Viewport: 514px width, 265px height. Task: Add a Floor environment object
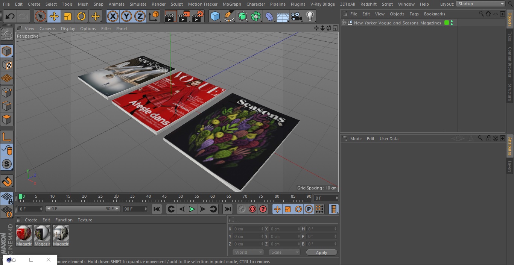pyautogui.click(x=283, y=16)
